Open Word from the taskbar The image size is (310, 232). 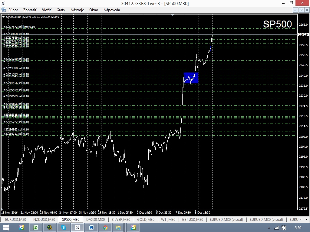click(x=91, y=227)
